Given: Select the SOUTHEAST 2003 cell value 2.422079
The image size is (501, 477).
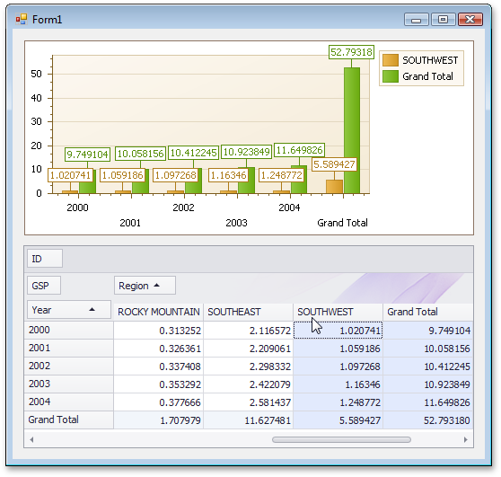Looking at the screenshot, I should [x=249, y=384].
